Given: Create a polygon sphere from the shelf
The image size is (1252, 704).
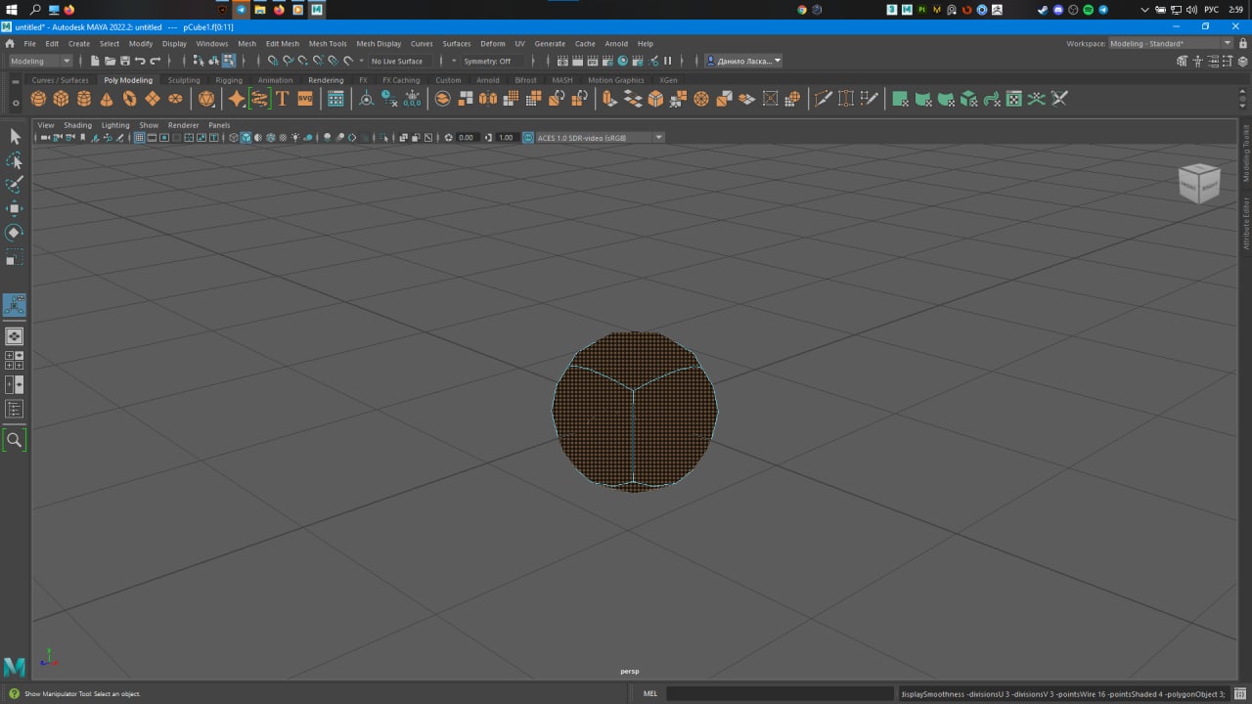Looking at the screenshot, I should (x=38, y=99).
